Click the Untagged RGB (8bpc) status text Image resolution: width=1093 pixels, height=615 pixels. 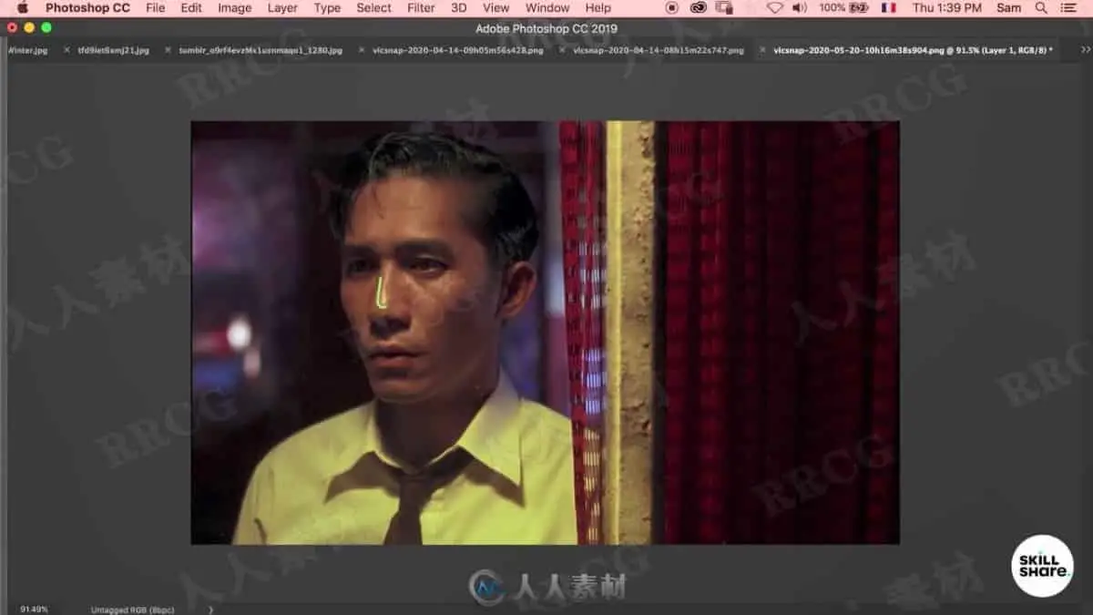click(x=132, y=609)
